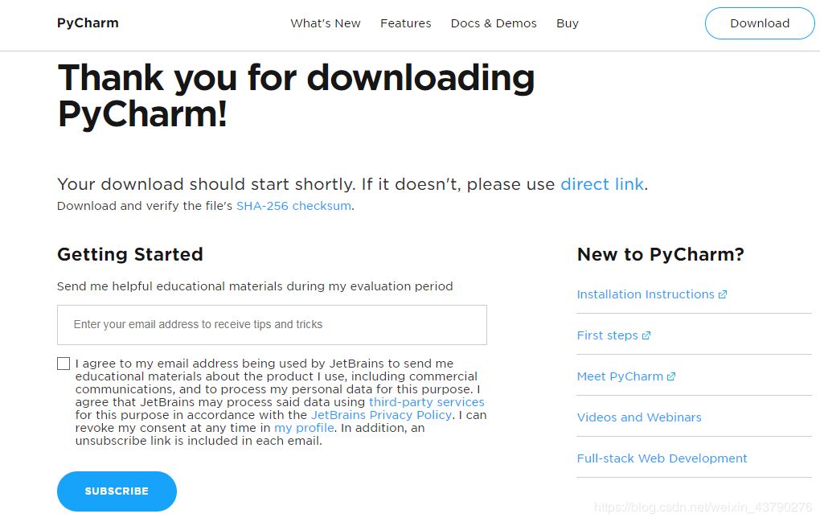Click the blue SUBSCRIBE button
The image size is (820, 522).
117,491
